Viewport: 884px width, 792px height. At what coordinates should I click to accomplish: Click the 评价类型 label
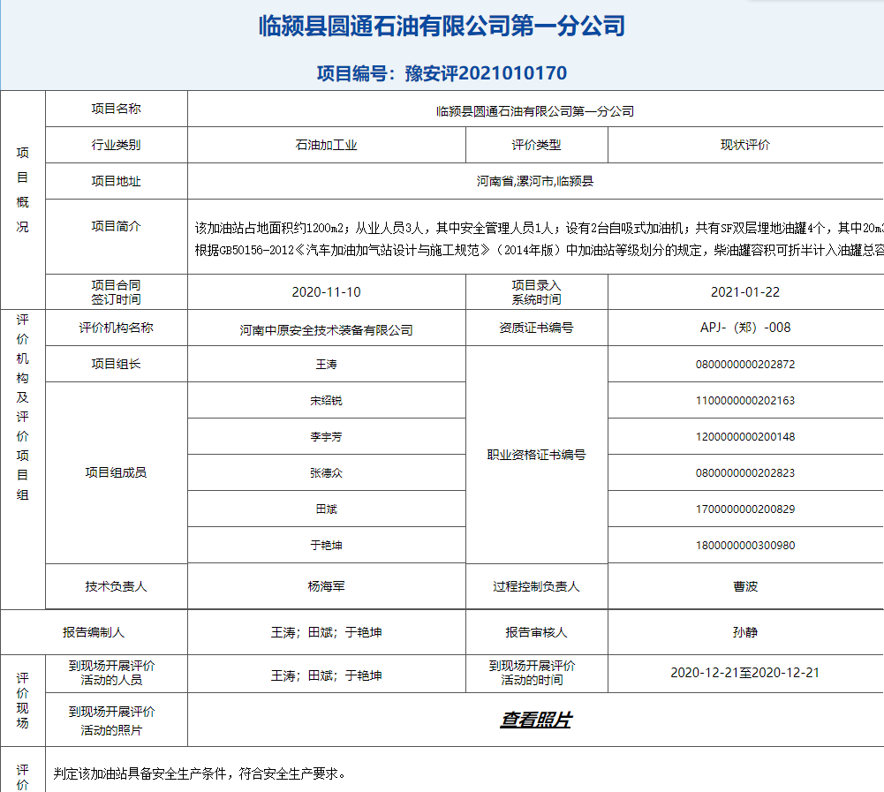pyautogui.click(x=536, y=145)
